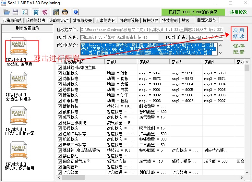Switch to Simplified Chinese with the 简 icon

coord(36,12)
